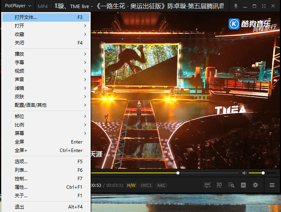The image size is (281, 212).
Task: Mute audio via speaker icon
Action: [x=244, y=173]
